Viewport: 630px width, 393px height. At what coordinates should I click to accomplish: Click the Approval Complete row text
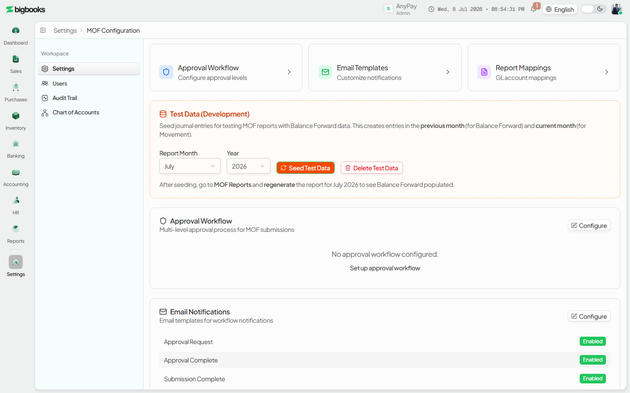[x=191, y=360]
